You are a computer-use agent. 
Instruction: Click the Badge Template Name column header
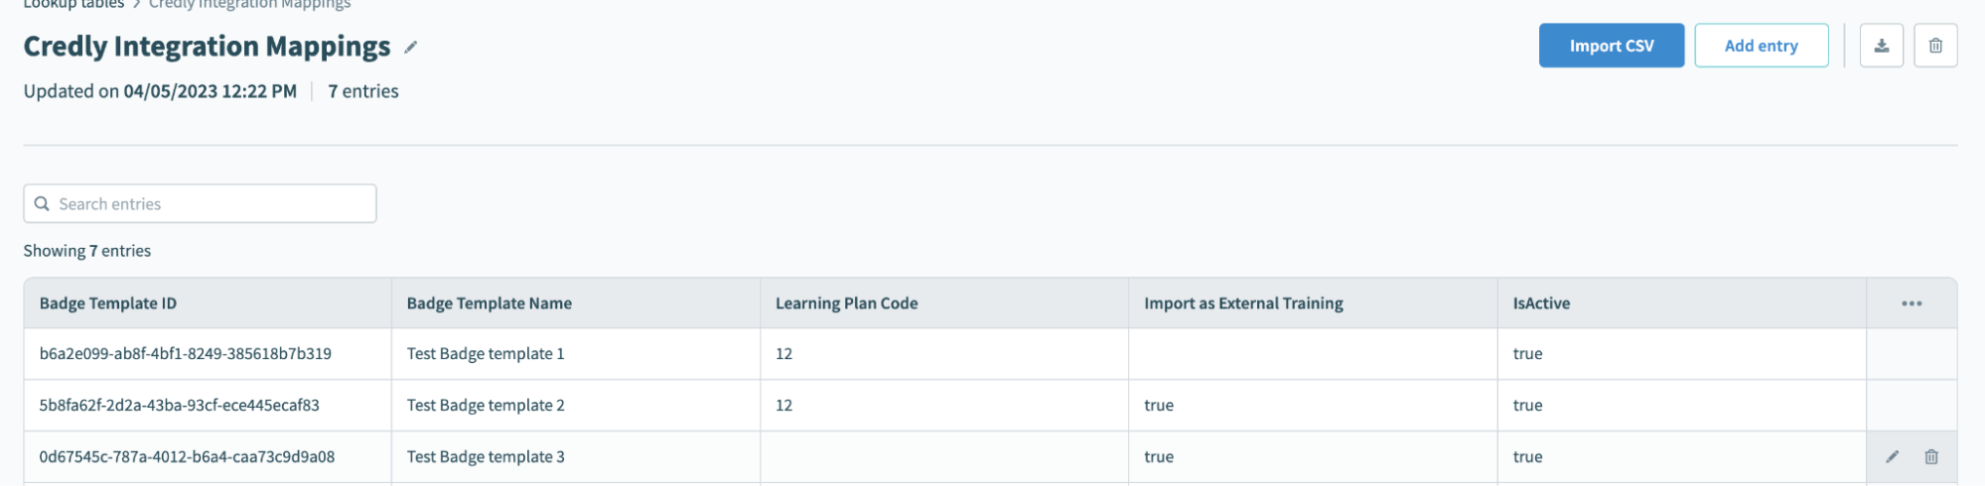pos(489,304)
